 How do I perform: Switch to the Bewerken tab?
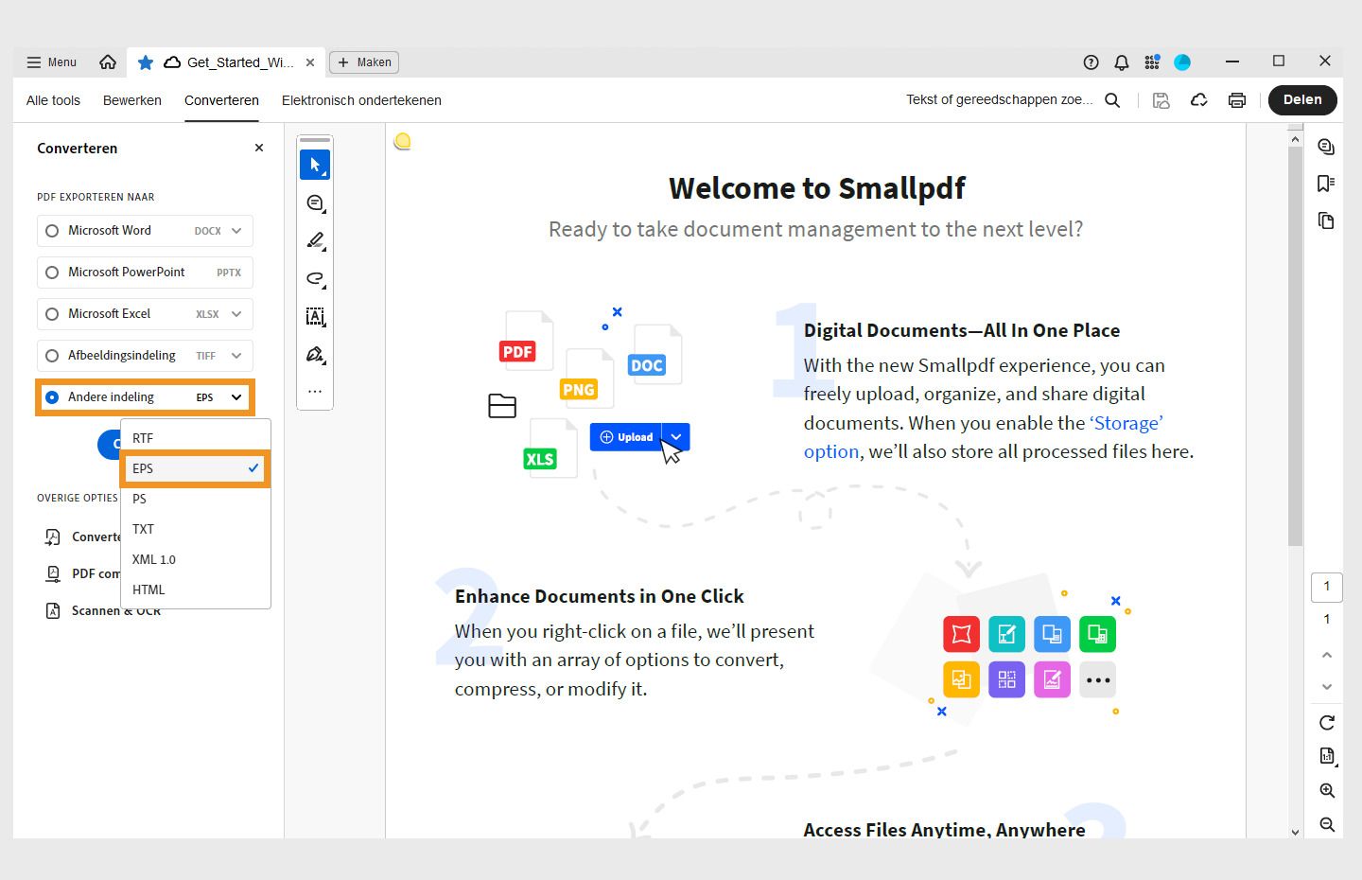click(132, 99)
